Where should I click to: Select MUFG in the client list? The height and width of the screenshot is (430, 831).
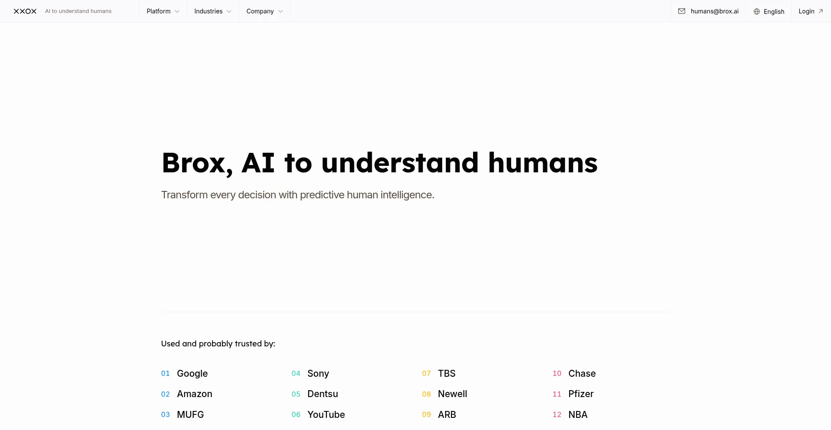pyautogui.click(x=190, y=414)
